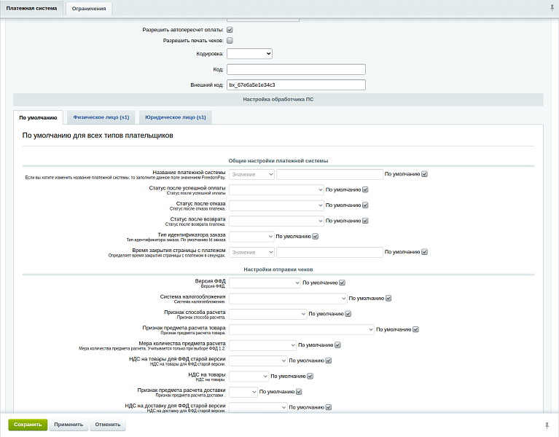Open the 'Признак способа расчета' dropdown
Viewport: 559px width, 437px height.
267,314
